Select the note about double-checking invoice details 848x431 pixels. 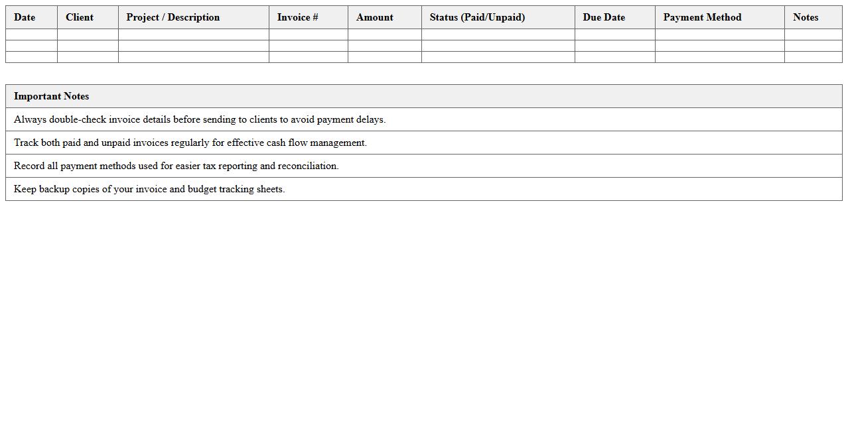[x=200, y=119]
